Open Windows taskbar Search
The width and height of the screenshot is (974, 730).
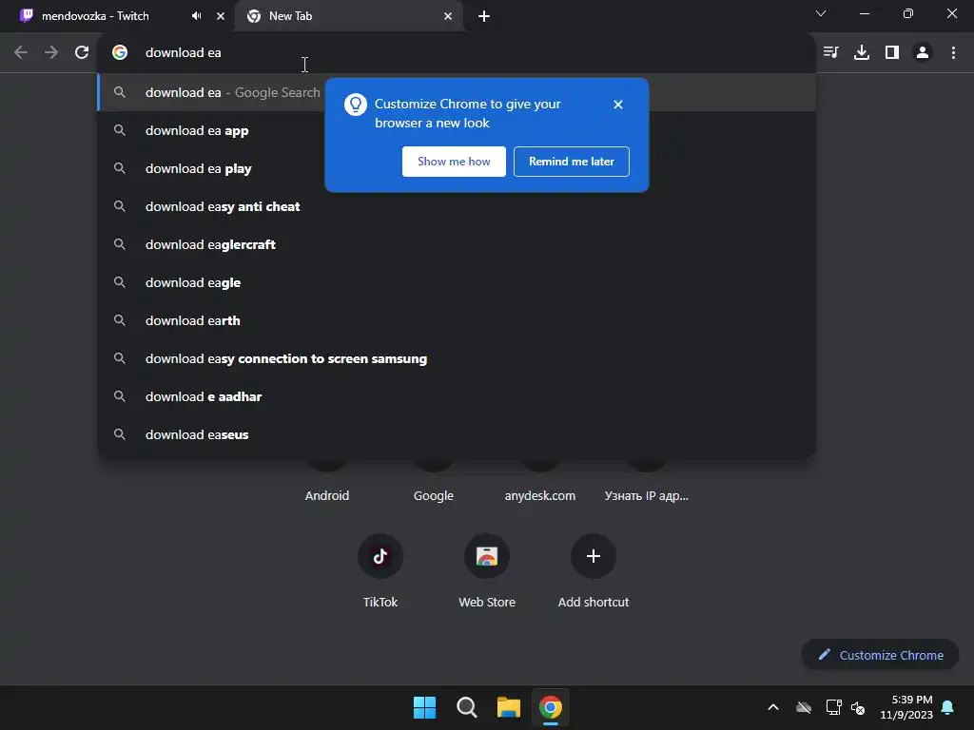click(466, 707)
